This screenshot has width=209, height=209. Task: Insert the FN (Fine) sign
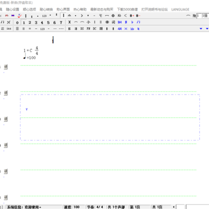pos(88,28)
